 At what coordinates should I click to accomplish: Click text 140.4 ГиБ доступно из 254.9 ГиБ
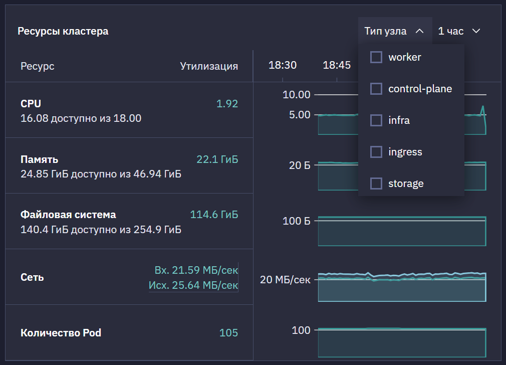[101, 230]
